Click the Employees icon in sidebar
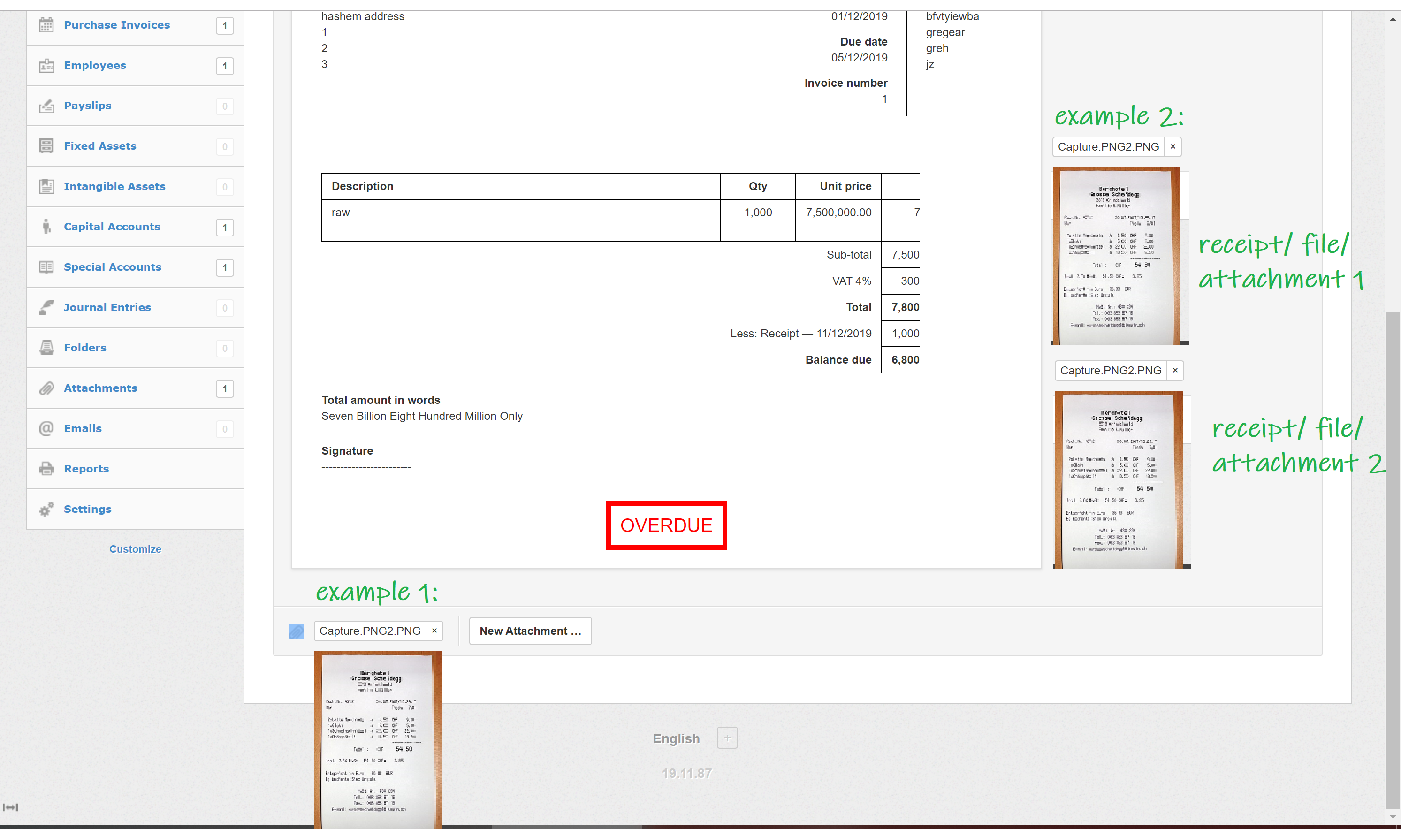Screen dimensions: 1401x829 pyautogui.click(x=46, y=65)
